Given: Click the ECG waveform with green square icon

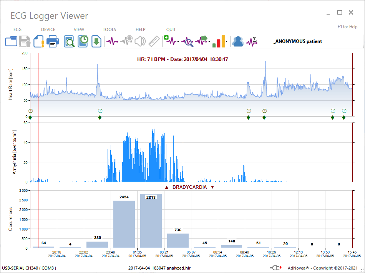Looking at the screenshot, I should 170,41.
